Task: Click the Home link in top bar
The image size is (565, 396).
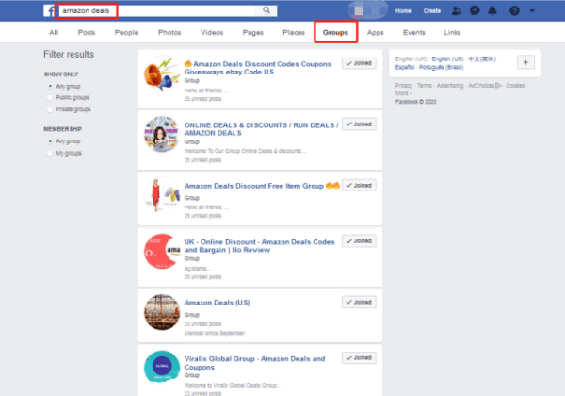Action: click(403, 10)
